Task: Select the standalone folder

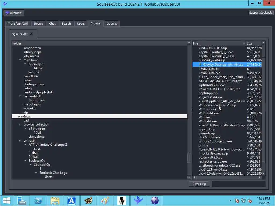Action: (x=37, y=137)
